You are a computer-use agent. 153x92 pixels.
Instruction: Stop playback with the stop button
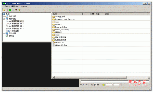coord(87,85)
